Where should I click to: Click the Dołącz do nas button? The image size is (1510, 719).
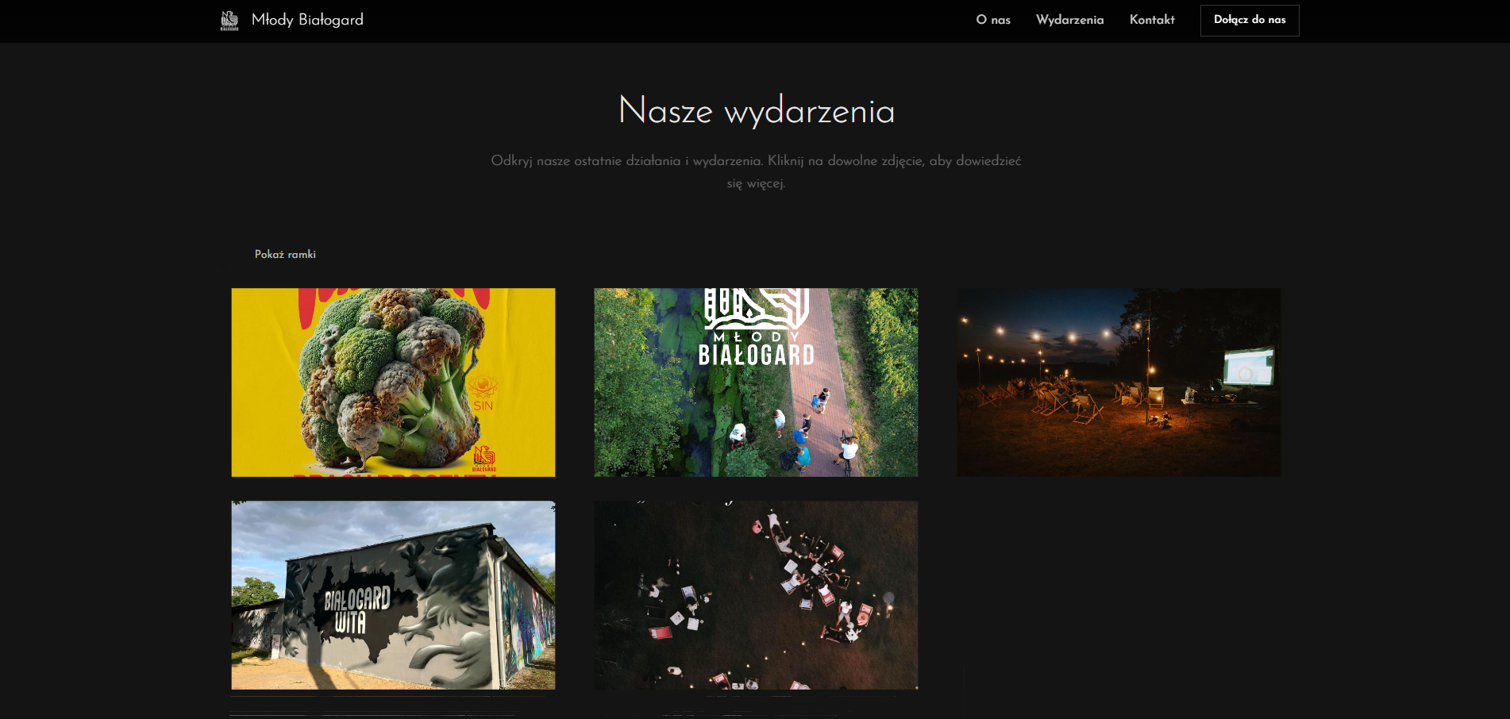[1250, 20]
